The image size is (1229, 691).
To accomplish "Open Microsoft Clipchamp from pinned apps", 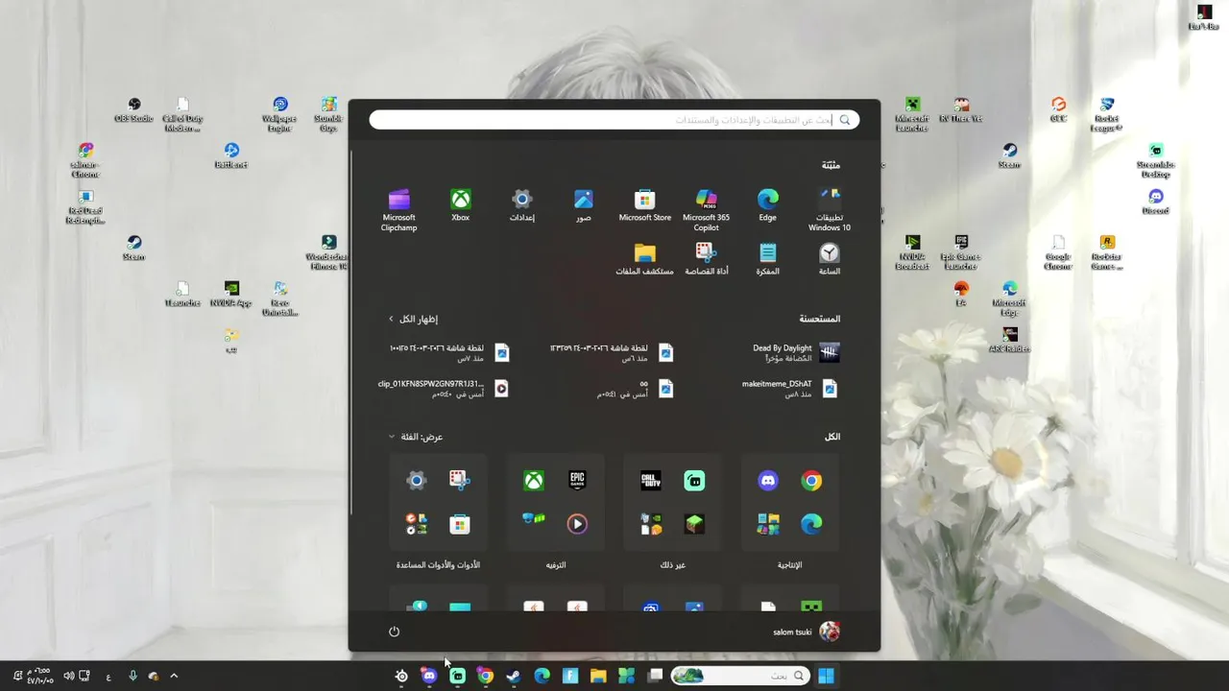I will pyautogui.click(x=398, y=209).
